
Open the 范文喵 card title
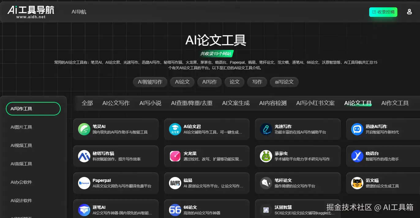(372, 180)
